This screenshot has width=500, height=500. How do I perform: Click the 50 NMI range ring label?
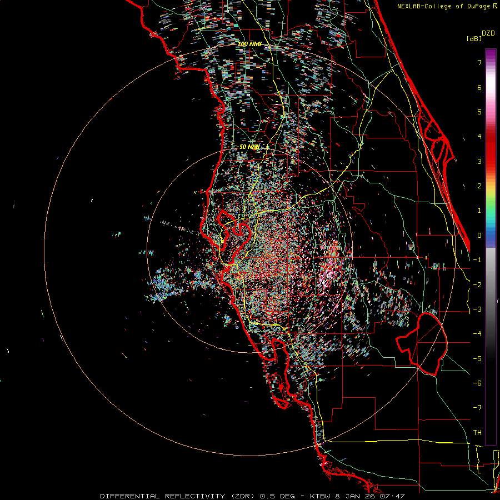coord(249,147)
